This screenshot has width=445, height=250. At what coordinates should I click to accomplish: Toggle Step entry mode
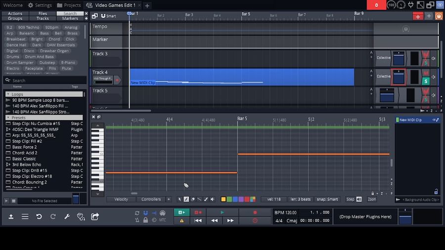350,199
